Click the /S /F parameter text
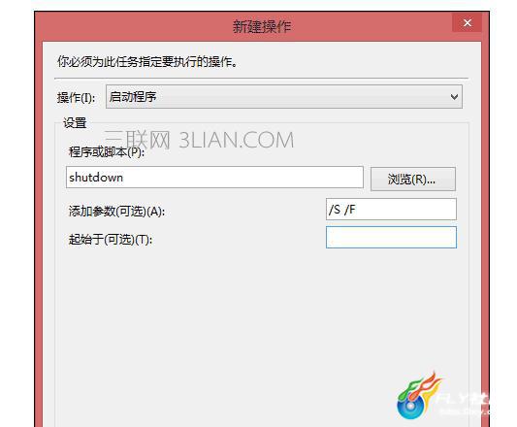Viewport: 517px width, 427px height. (x=342, y=210)
